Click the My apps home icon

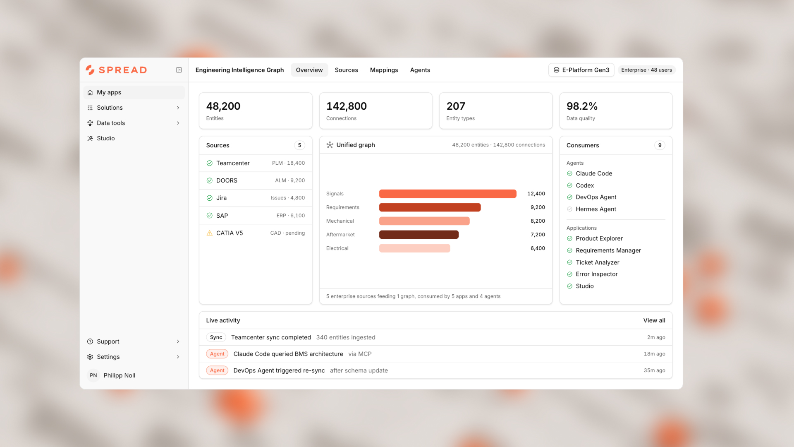pyautogui.click(x=90, y=92)
